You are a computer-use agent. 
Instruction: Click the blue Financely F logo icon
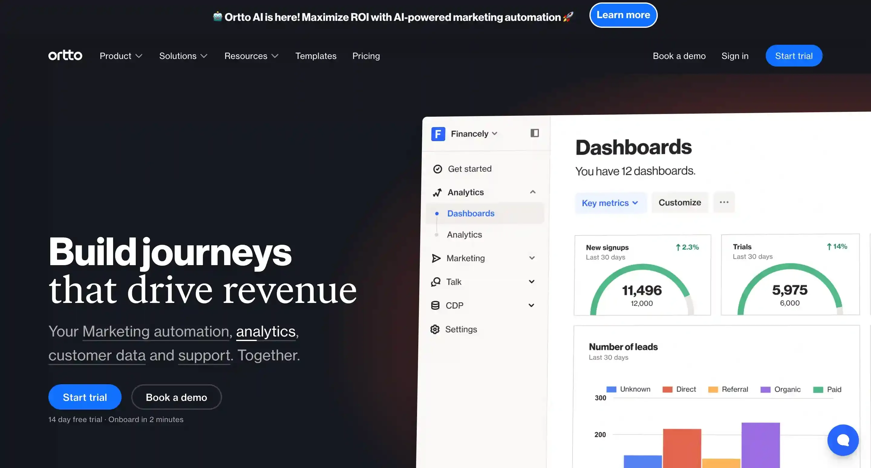(x=438, y=134)
